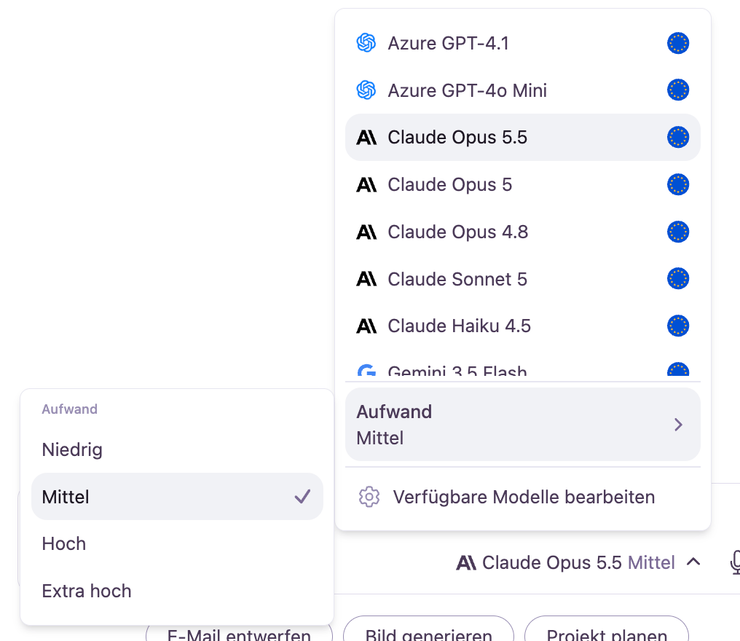740x641 pixels.
Task: Collapse the Claude Opus 5.5 Mittel model selector
Action: click(578, 562)
